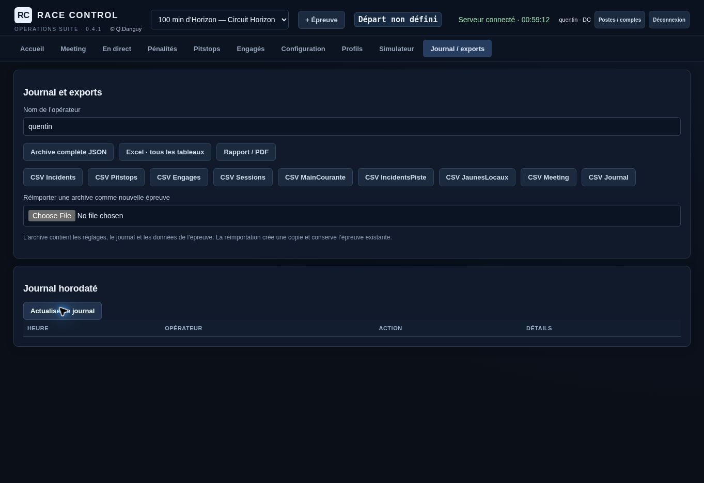Open Postes / comptes
Screen dimensions: 704x483
620,20
